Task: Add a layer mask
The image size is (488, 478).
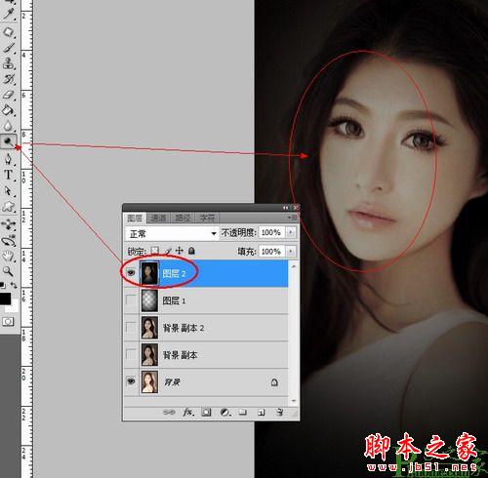Action: (206, 413)
